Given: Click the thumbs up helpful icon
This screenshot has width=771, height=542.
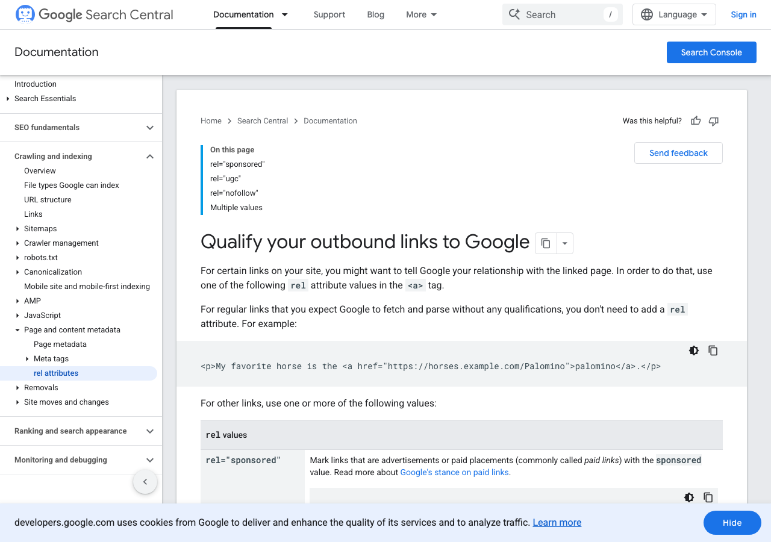Looking at the screenshot, I should [x=696, y=121].
